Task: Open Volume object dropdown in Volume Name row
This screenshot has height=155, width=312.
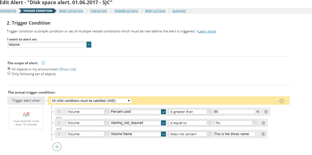Action: coord(87,134)
